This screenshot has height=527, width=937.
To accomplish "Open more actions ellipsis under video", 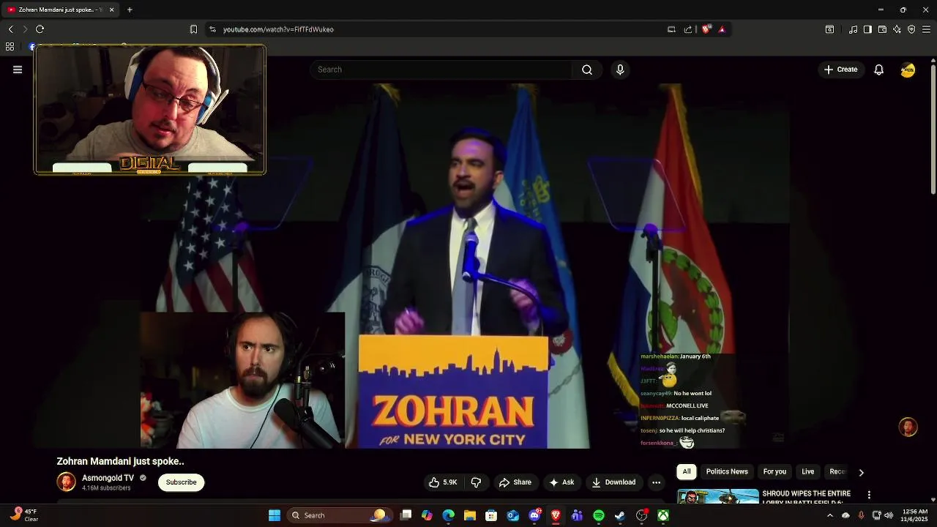I will [656, 482].
